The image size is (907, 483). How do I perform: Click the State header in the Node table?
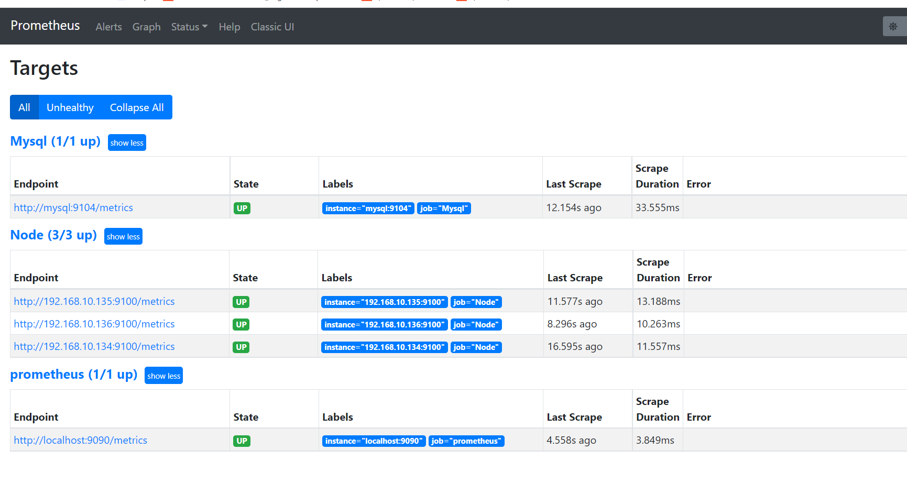coord(245,278)
